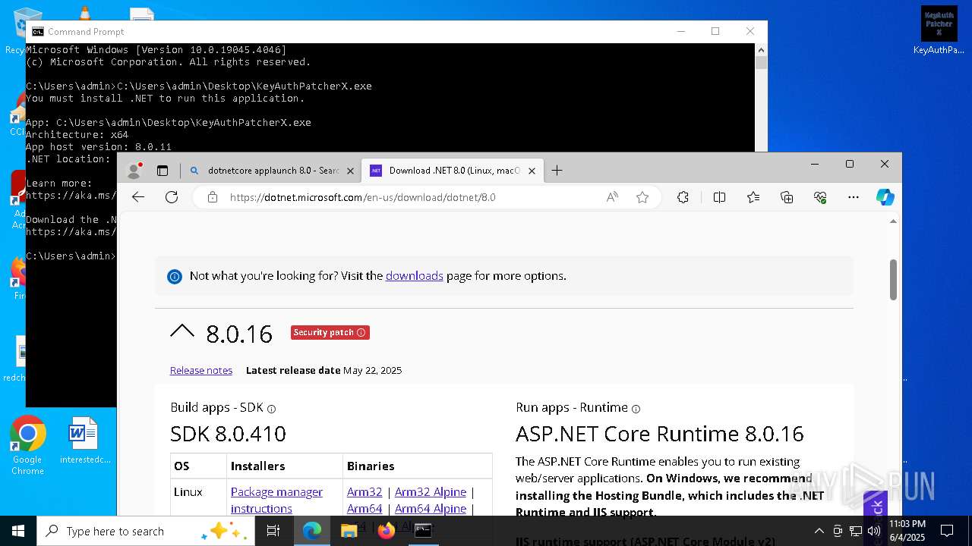Toggle Edge split screen icon

tap(719, 197)
